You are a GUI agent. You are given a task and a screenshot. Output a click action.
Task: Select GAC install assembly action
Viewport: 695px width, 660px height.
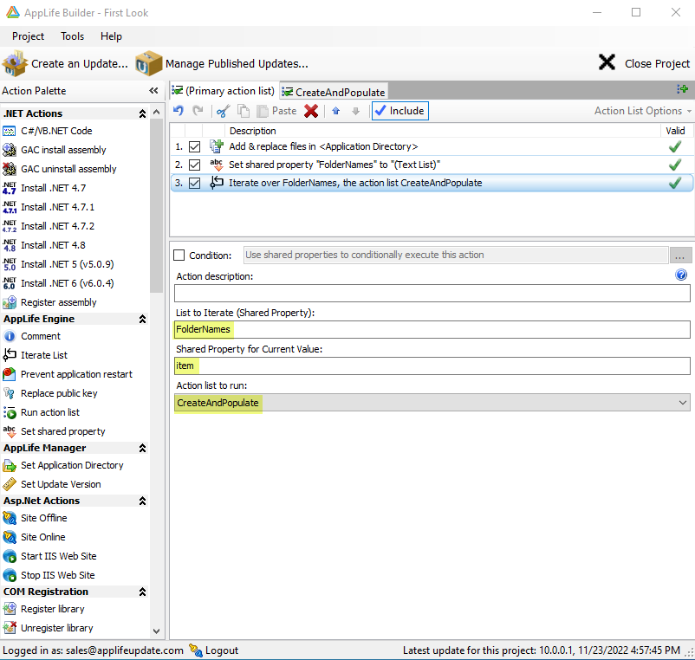click(54, 150)
